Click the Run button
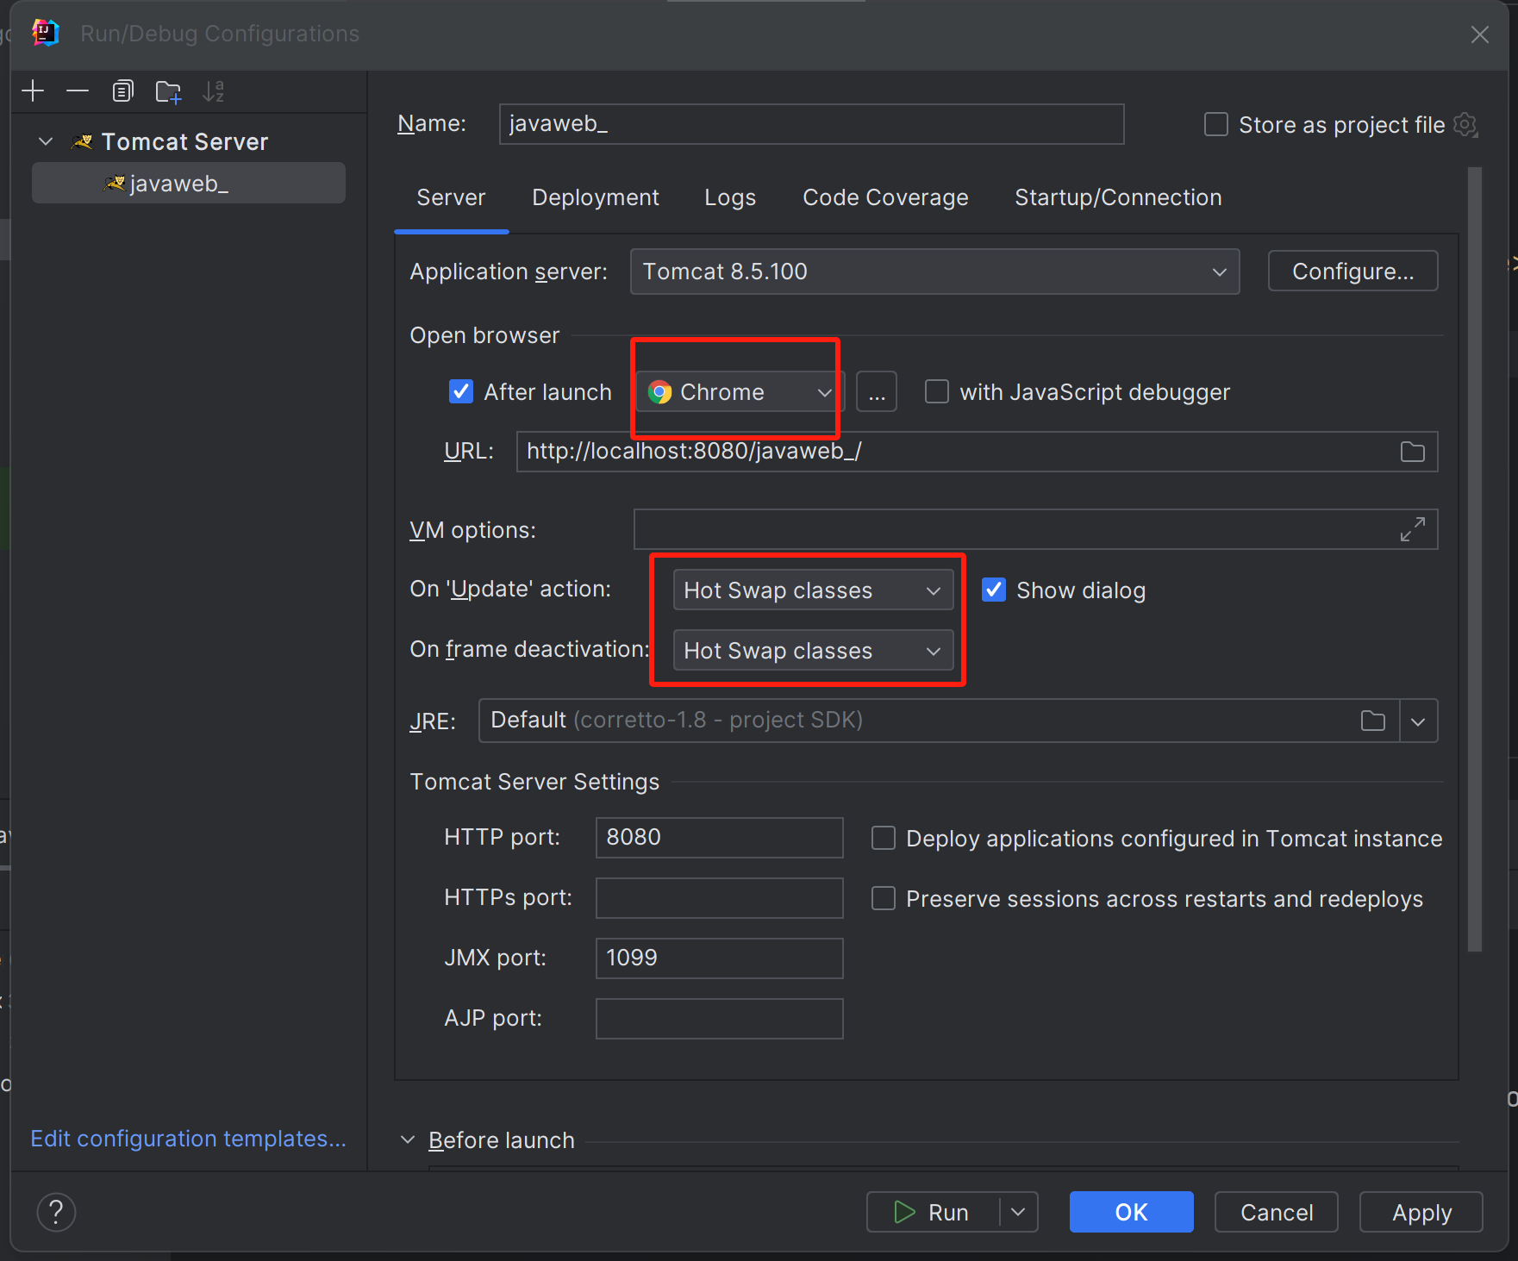 tap(933, 1212)
